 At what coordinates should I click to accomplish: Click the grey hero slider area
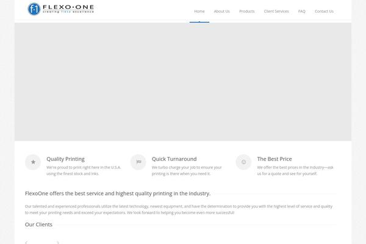pyautogui.click(x=183, y=82)
